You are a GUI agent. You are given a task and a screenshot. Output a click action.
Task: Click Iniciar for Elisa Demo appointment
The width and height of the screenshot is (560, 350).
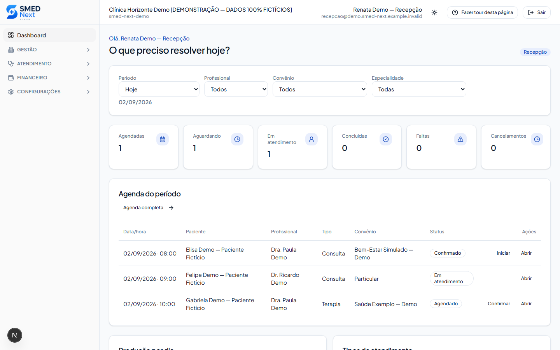pyautogui.click(x=503, y=253)
